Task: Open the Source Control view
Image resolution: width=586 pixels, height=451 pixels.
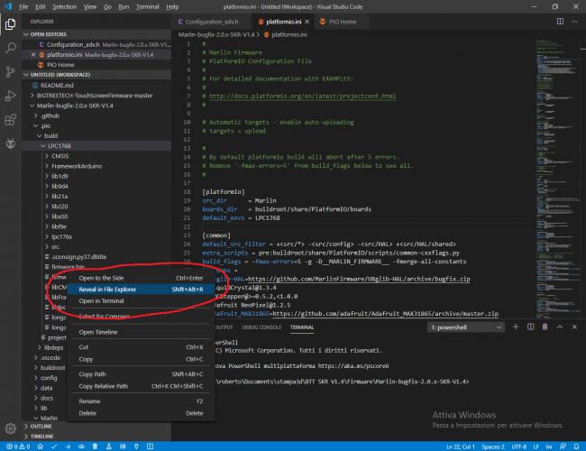Action: 11,71
